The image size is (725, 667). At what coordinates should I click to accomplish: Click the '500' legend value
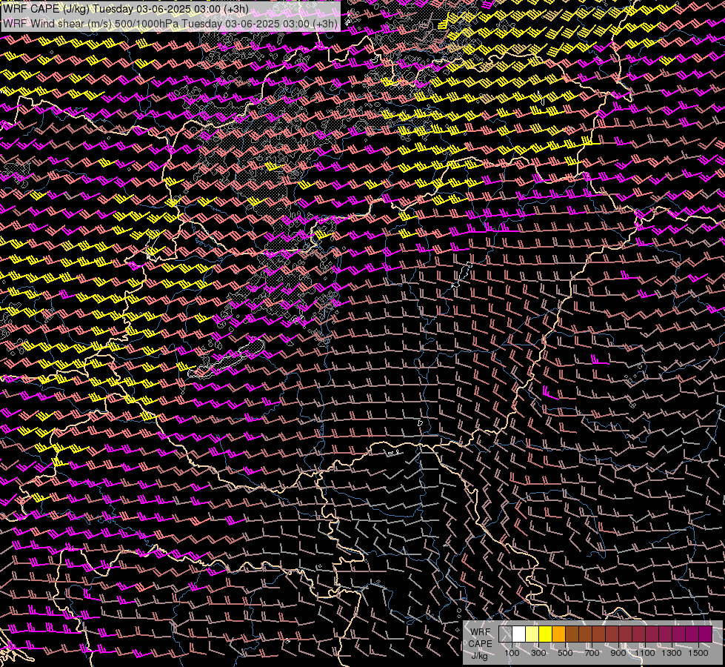pos(565,653)
